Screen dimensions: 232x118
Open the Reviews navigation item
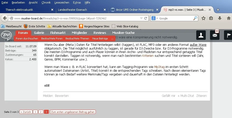click(x=100, y=33)
